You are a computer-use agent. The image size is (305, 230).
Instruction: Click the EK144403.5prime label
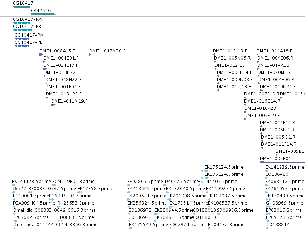coord(218,182)
